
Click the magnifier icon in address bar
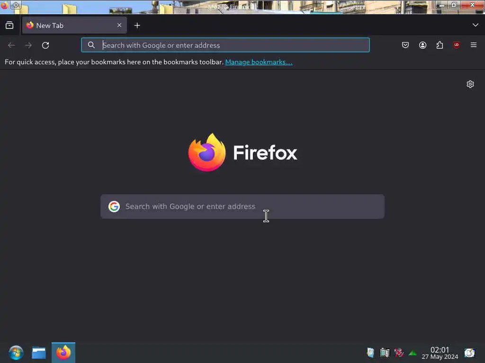[91, 45]
